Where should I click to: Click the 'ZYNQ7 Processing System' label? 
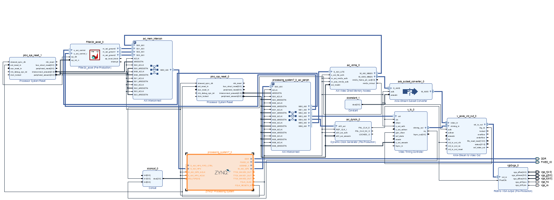(x=220, y=192)
